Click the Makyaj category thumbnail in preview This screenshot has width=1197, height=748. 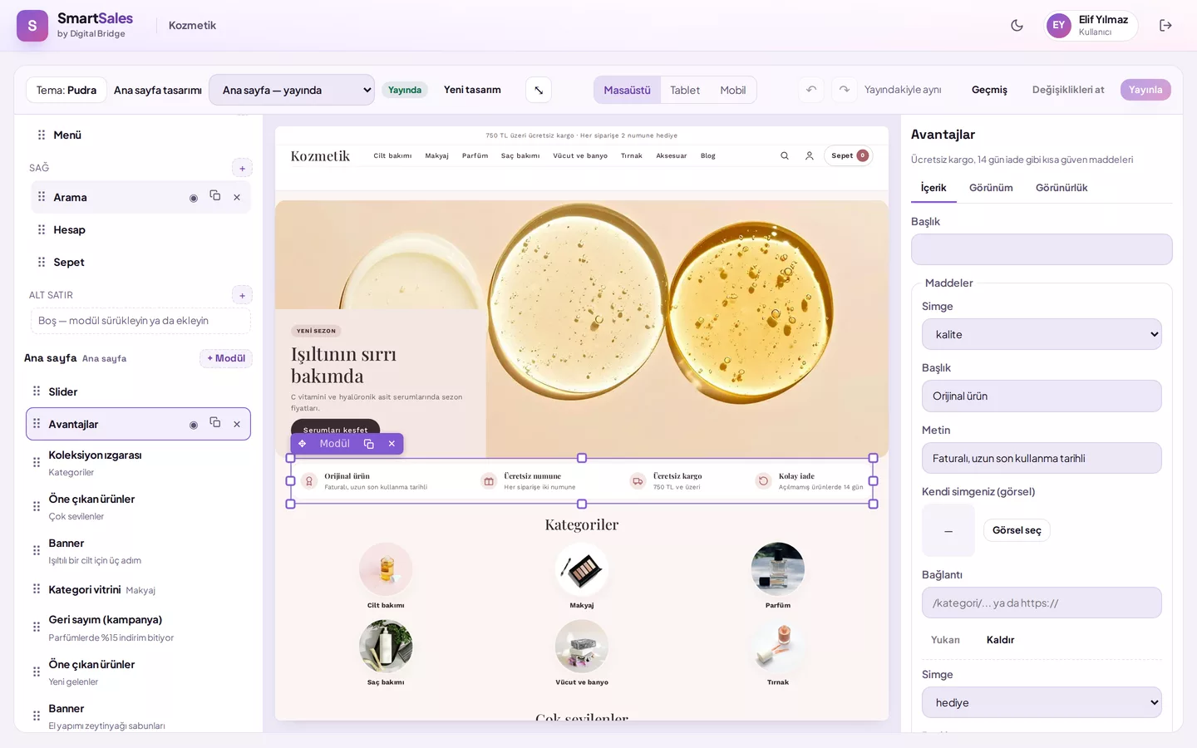[x=582, y=569]
